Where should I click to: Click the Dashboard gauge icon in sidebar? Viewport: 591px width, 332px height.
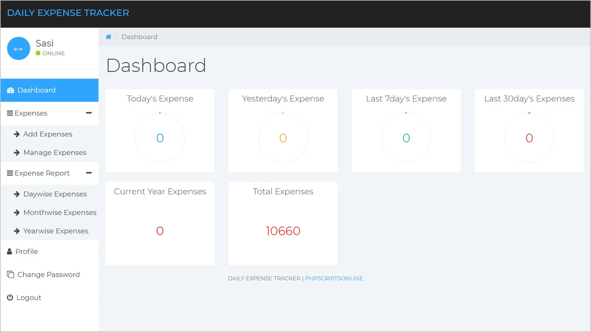[x=10, y=90]
